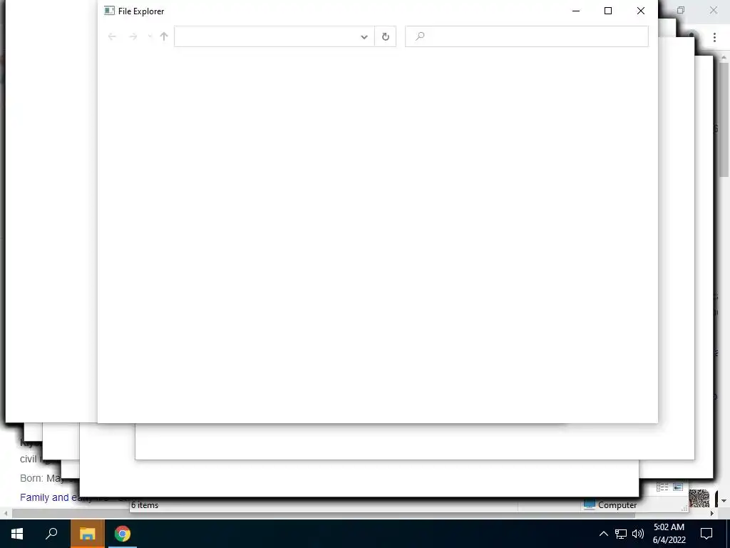
Task: Click the horizontal scrollbar right arrow
Action: pos(712,514)
